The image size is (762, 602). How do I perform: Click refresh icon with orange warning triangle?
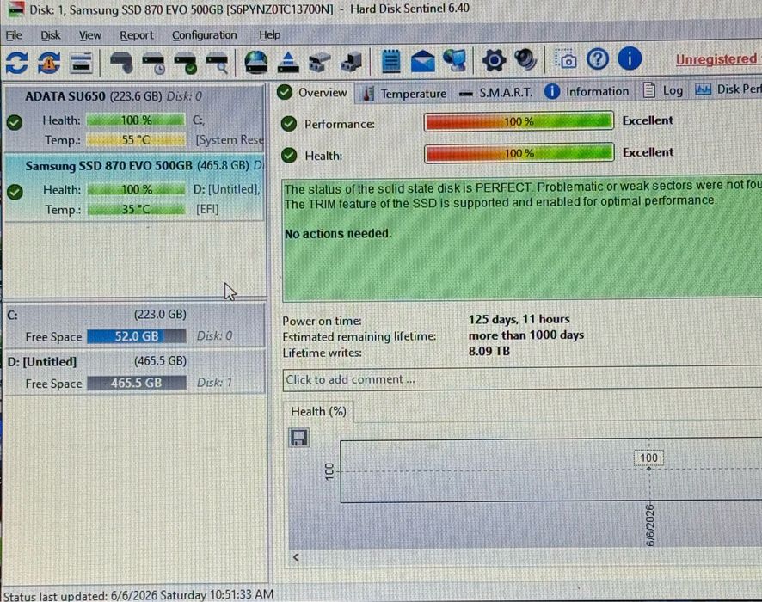coord(49,63)
